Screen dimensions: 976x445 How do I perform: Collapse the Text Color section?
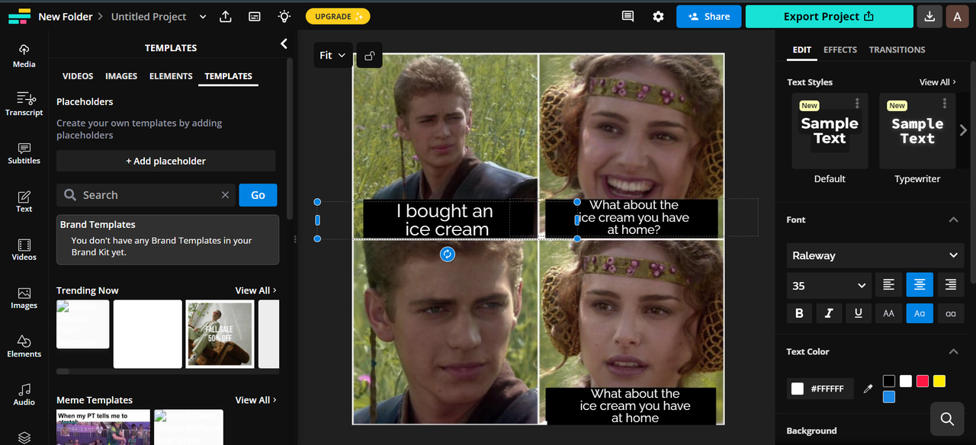(953, 351)
